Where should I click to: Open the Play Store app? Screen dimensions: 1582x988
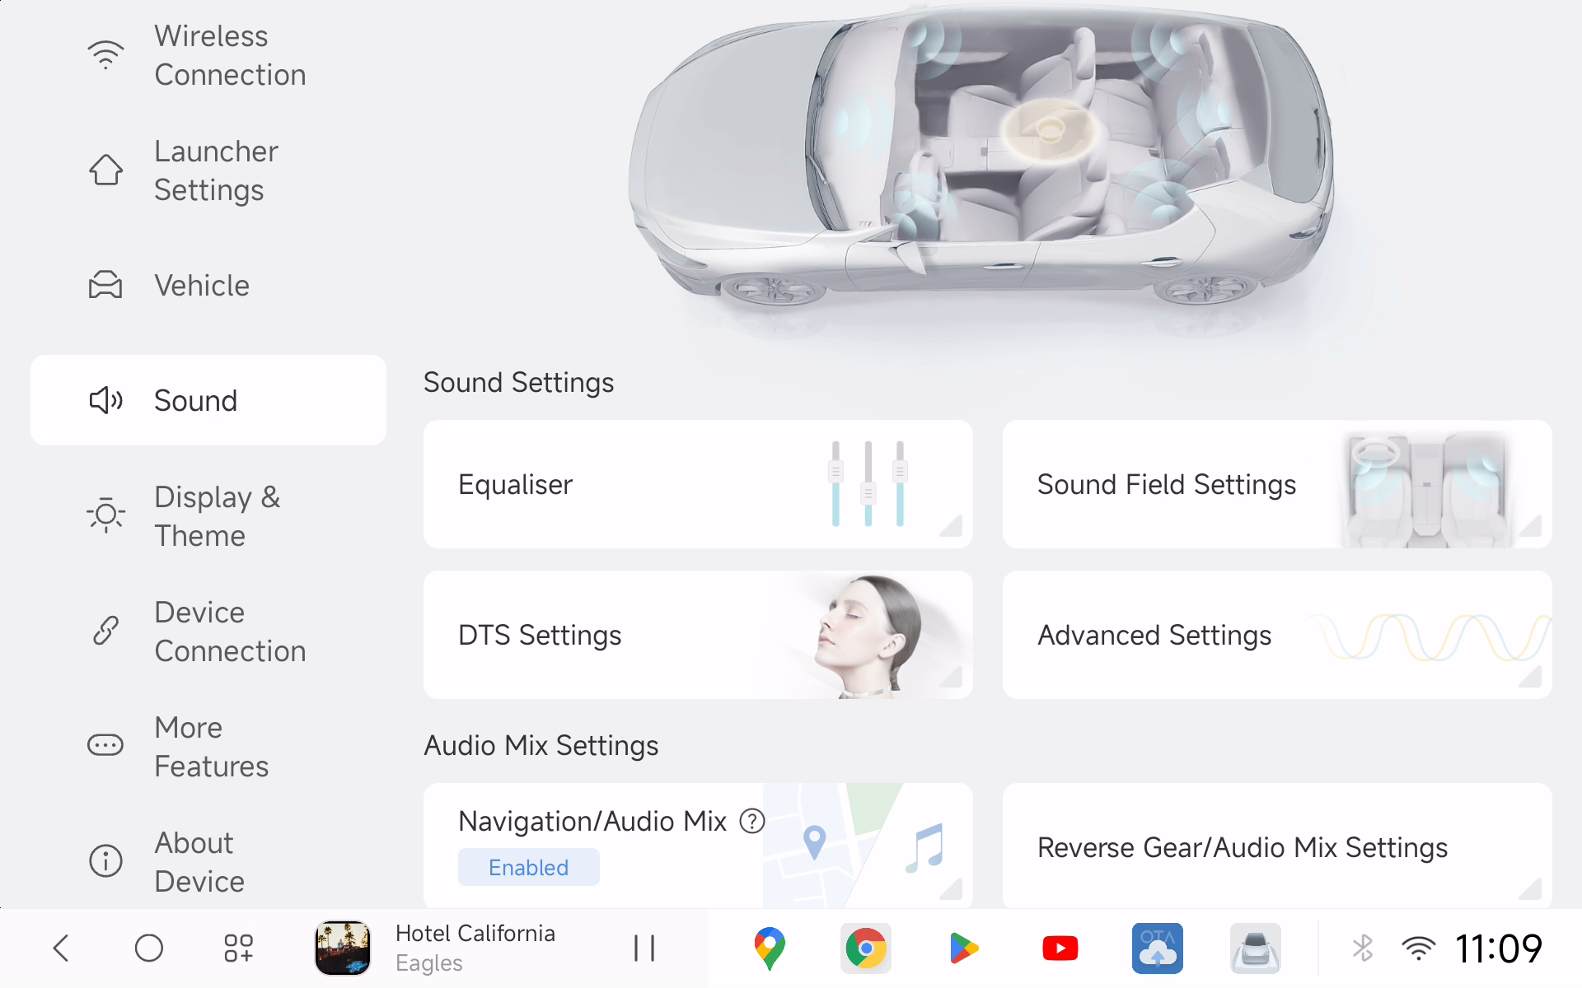pyautogui.click(x=962, y=948)
